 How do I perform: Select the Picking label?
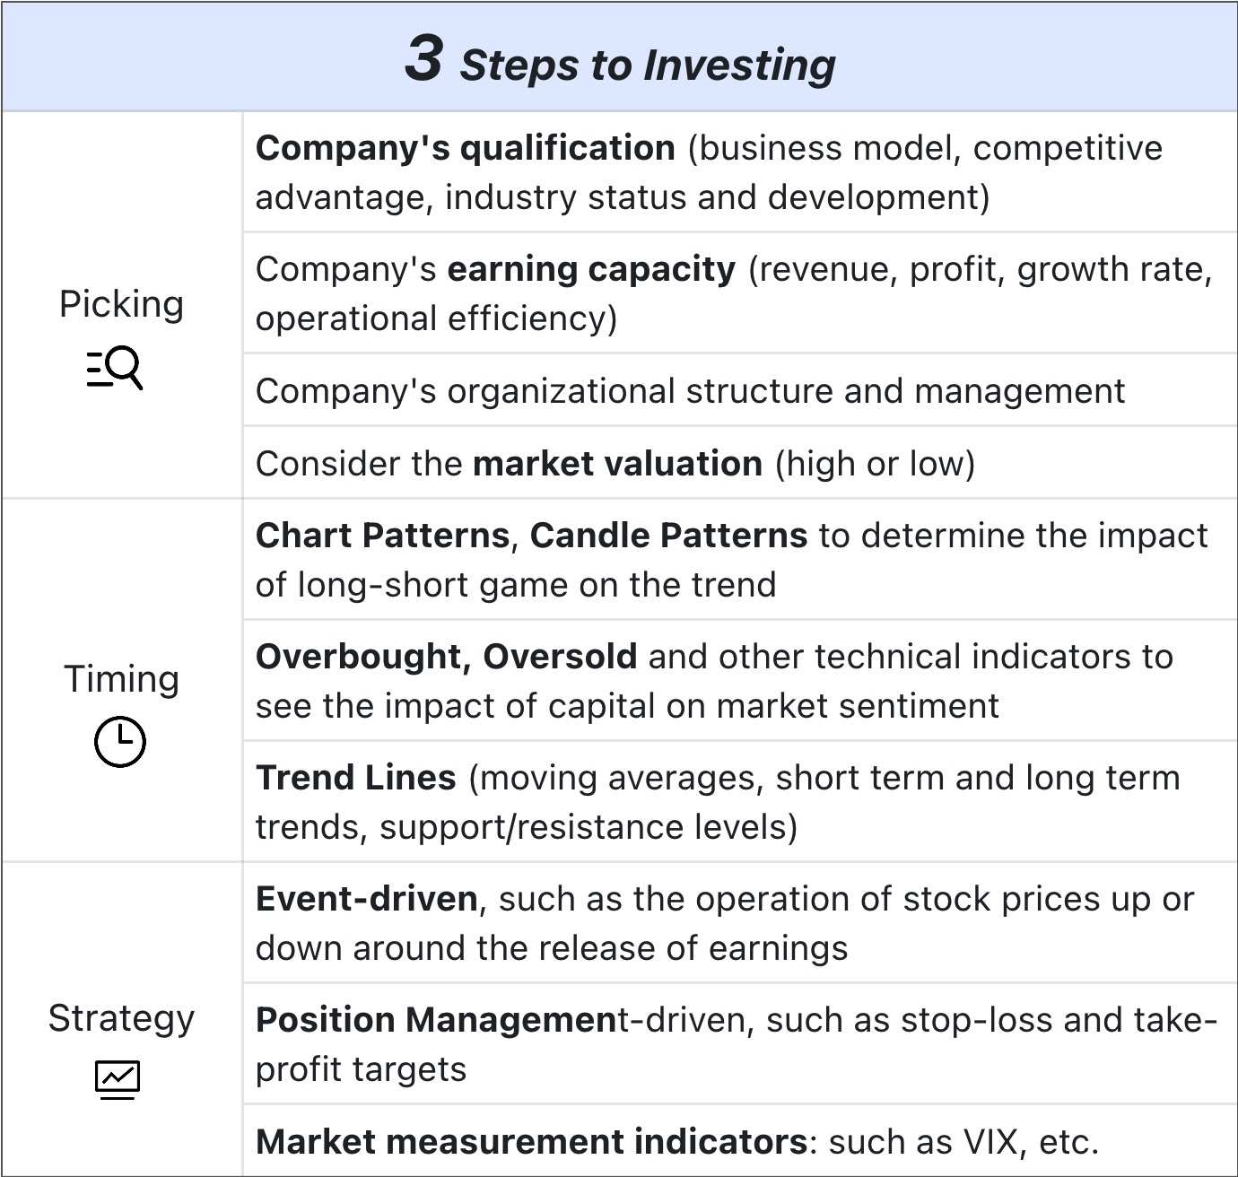tap(121, 304)
